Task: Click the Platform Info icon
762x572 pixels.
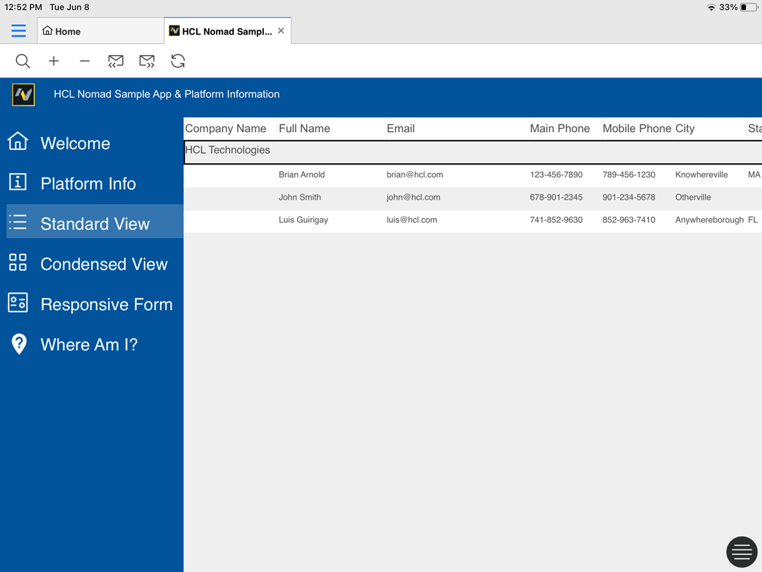Action: 18,181
